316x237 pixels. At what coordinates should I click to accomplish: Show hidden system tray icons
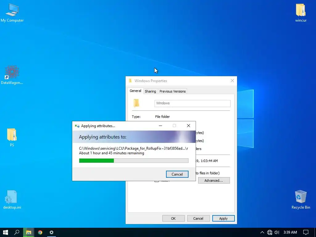[262, 232]
